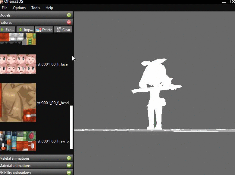The image size is (235, 175).
Task: Click the texture list scrollbar thumb
Action: coord(71,127)
